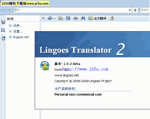Expand the search history dropdown arrow
150x119 pixels.
click(130, 10)
